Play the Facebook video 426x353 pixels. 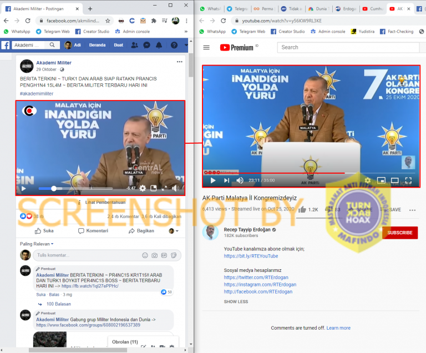coord(24,188)
